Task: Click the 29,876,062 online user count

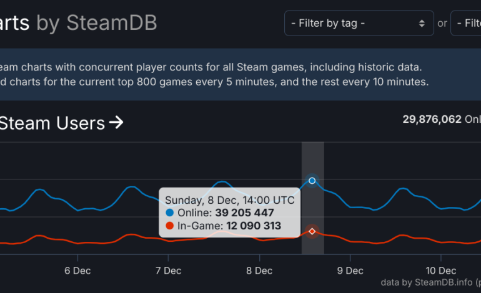Action: pos(432,119)
